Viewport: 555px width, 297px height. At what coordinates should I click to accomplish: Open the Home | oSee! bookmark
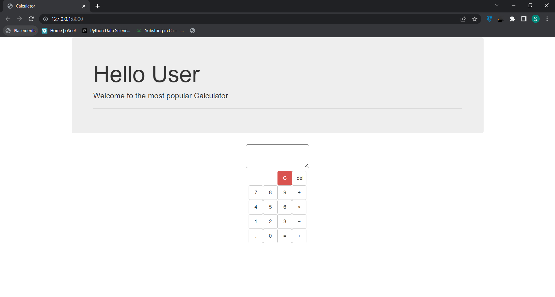point(59,30)
